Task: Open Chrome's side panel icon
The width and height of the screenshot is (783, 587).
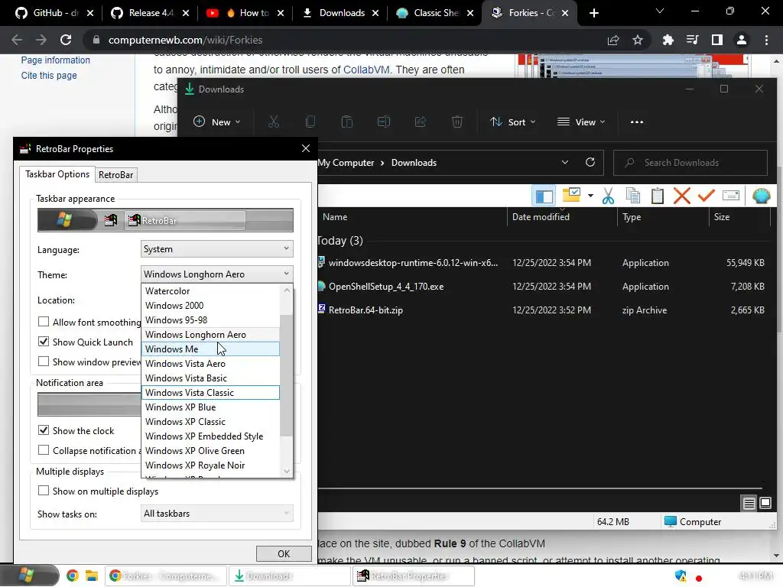Action: coord(716,40)
